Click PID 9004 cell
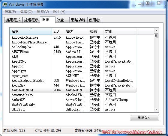 coord(57,90)
